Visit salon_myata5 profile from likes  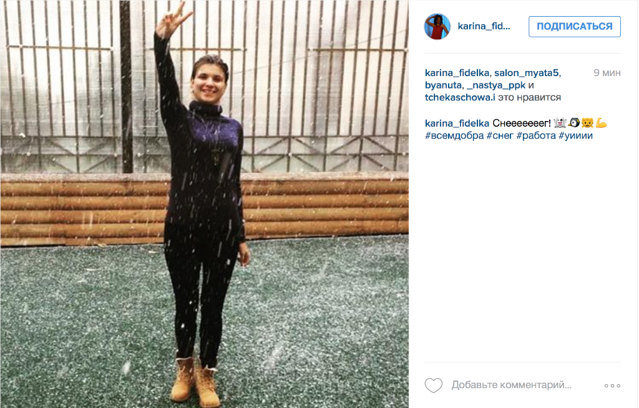pos(526,73)
